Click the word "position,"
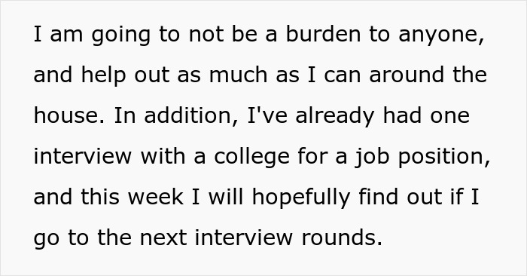 pos(444,158)
